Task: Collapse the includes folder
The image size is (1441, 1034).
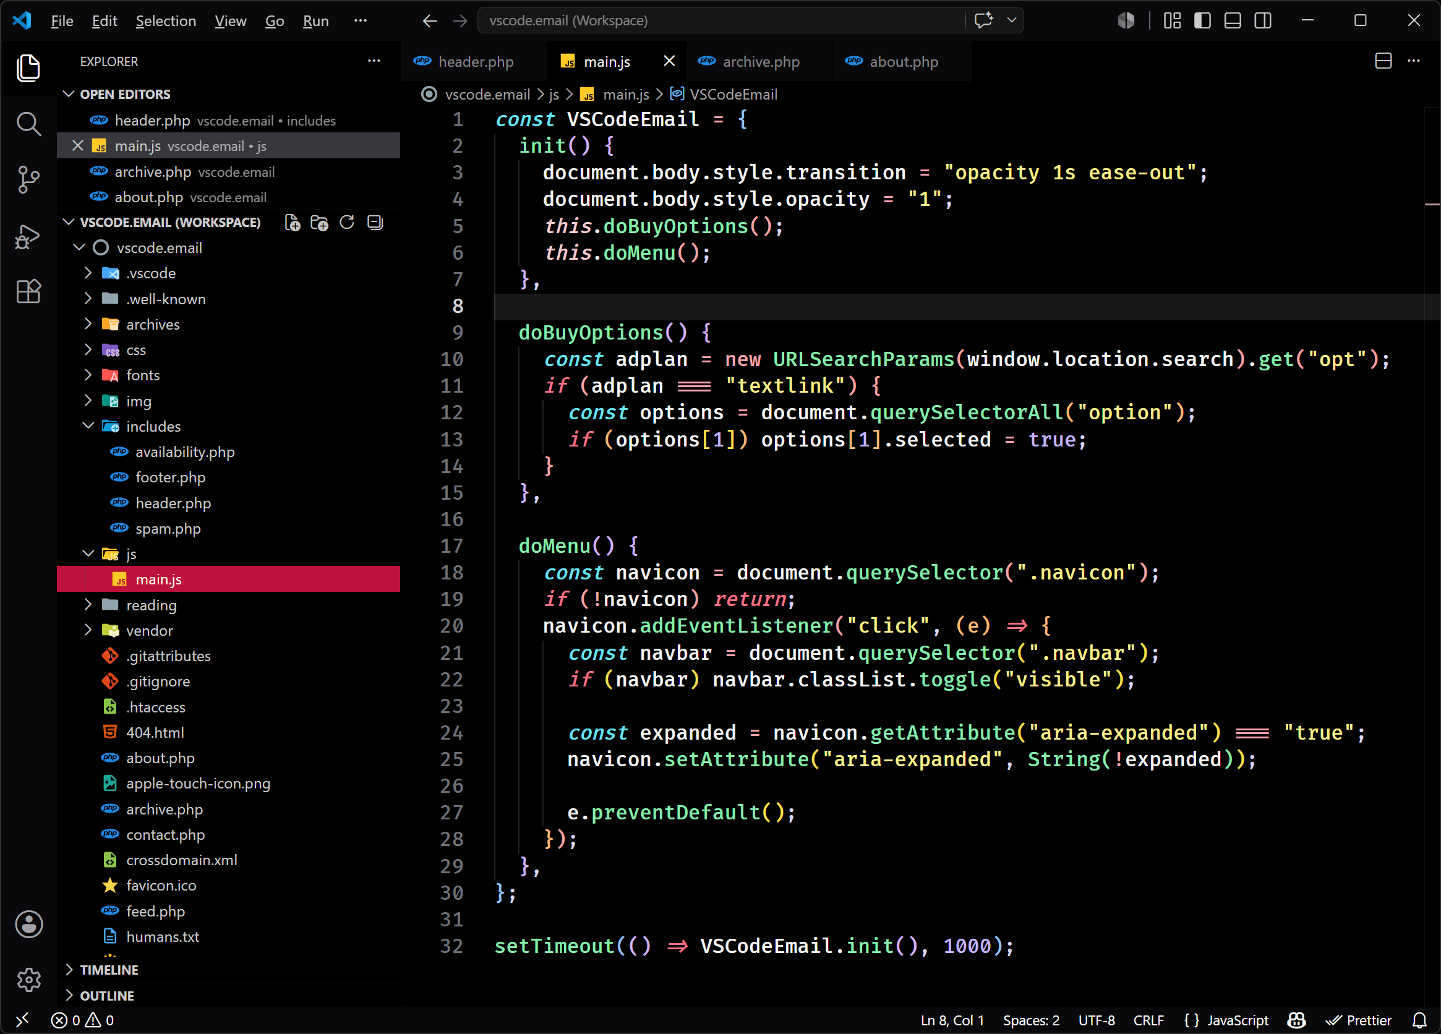Action: click(x=88, y=426)
